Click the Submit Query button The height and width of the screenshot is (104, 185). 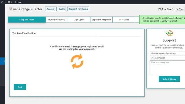169,79
